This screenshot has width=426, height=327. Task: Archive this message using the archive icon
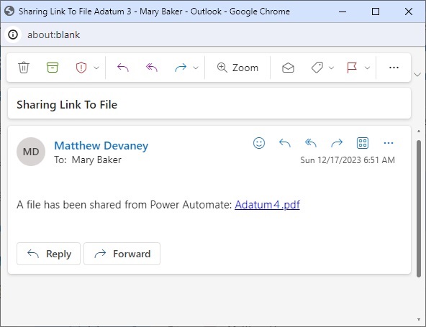click(x=53, y=68)
